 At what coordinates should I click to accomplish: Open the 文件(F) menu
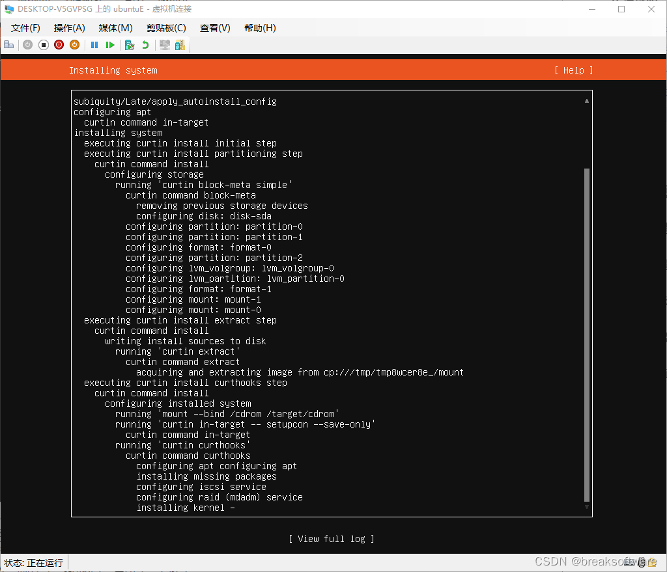(x=25, y=28)
